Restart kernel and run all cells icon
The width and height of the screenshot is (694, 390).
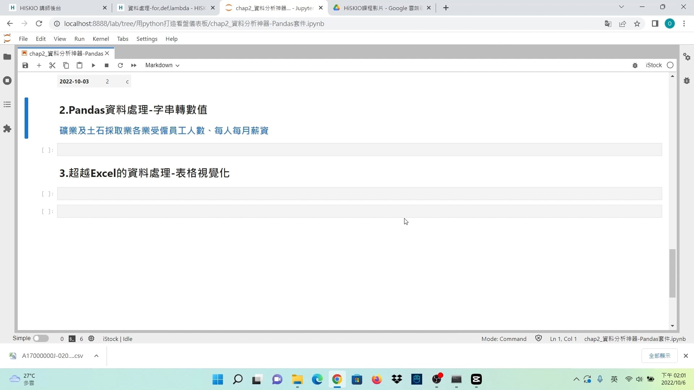click(x=134, y=65)
